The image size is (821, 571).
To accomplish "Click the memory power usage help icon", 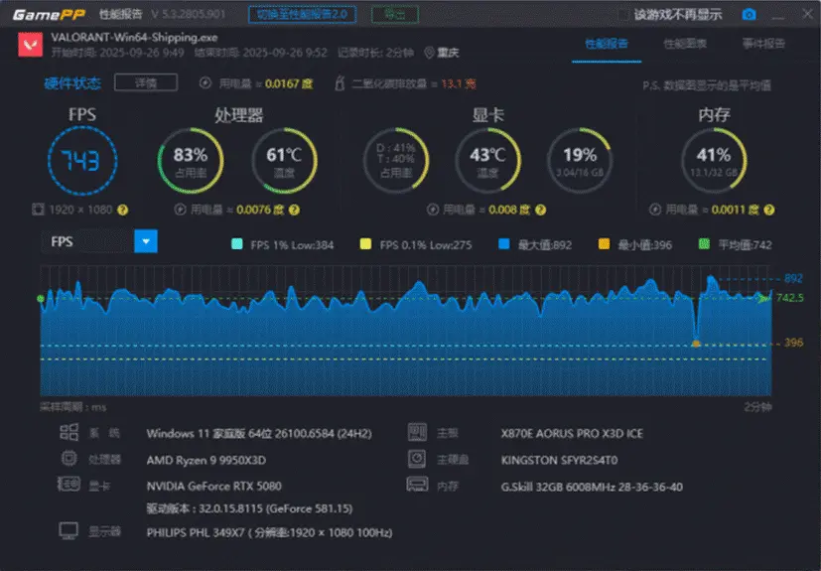I will 769,211.
